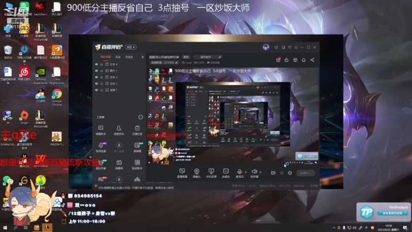Add a 摄像头 camera source
This screenshot has width=412, height=232.
(197, 173)
